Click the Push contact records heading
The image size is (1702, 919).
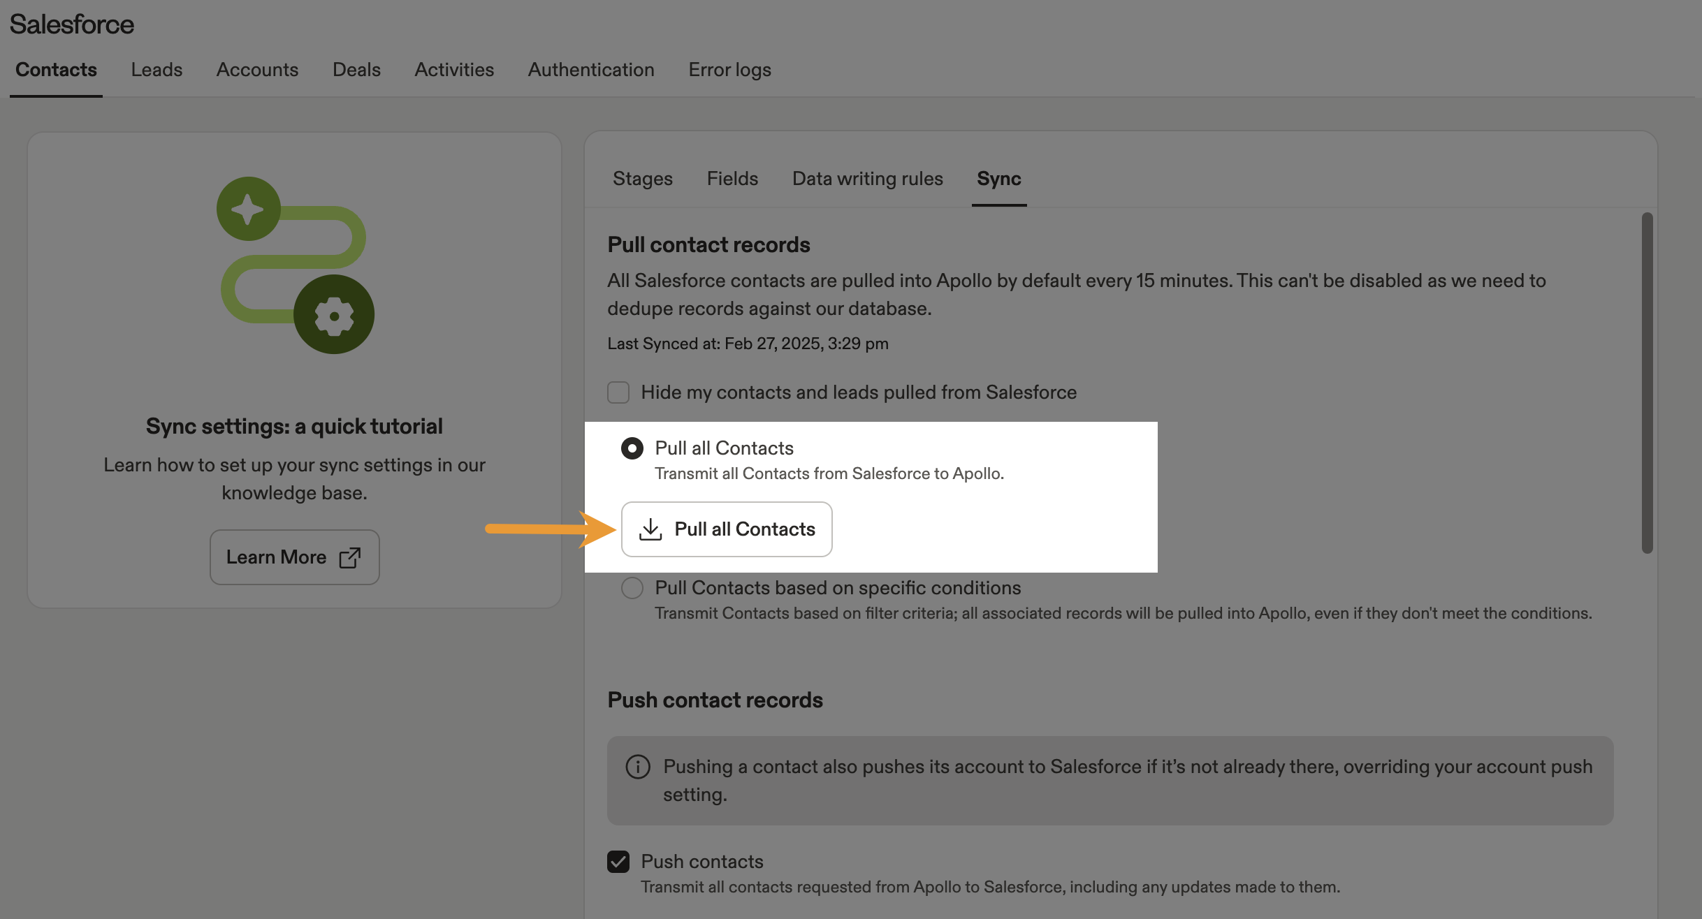715,700
